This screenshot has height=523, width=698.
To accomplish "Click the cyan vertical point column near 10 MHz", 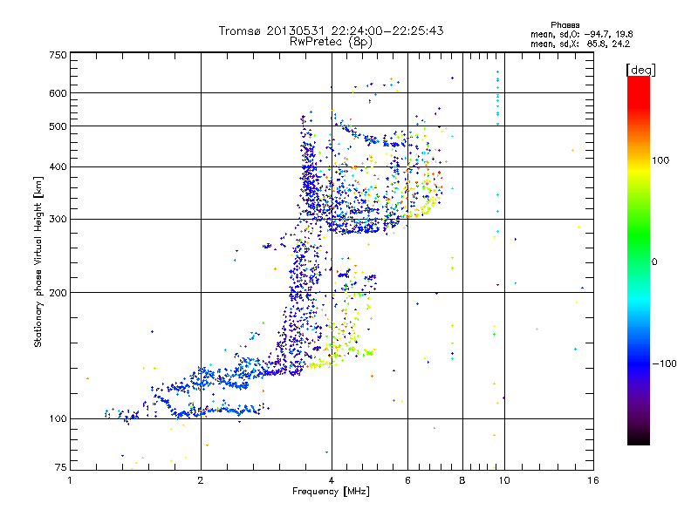I will (497, 98).
